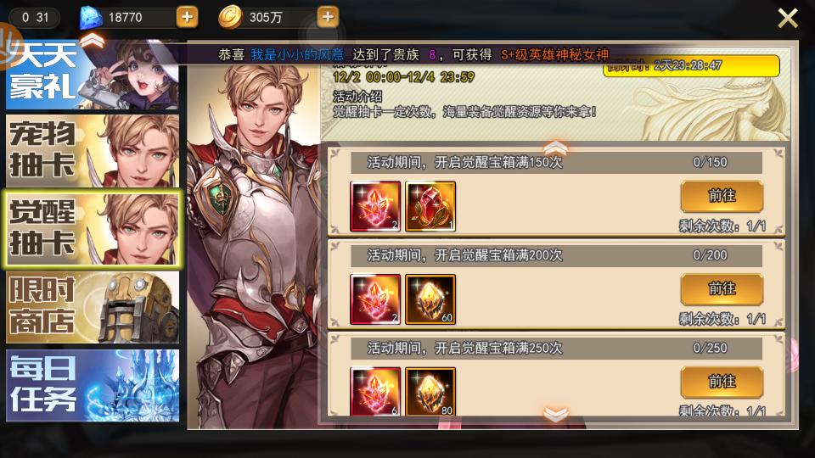This screenshot has height=458, width=815.
Task: Tap the plus icon beside gold coins
Action: 328,17
